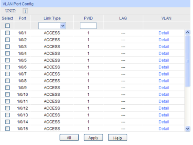
Task: Open VLAN Detail for port 1/0/1
Action: point(164,33)
